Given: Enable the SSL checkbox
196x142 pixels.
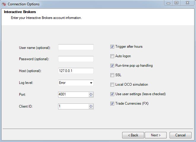Looking at the screenshot, I should point(112,75).
